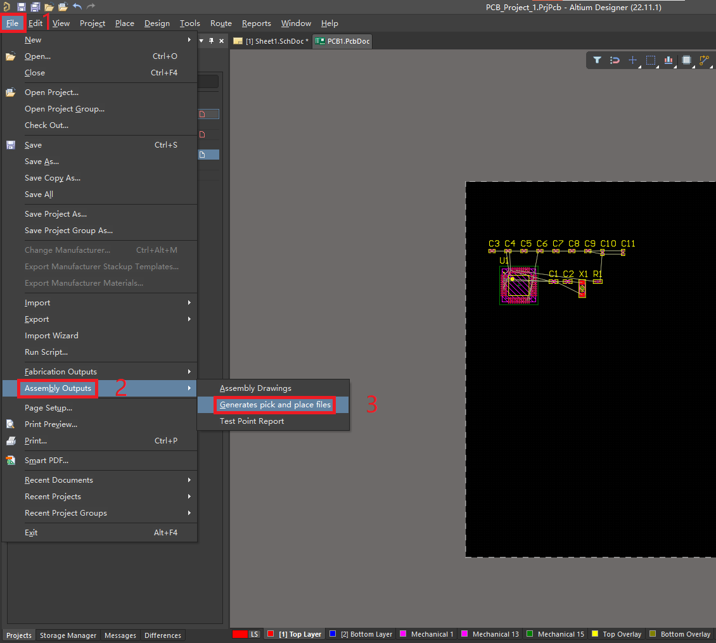The image size is (716, 643).
Task: Expand the Recent Project Groups submenu
Action: [99, 513]
